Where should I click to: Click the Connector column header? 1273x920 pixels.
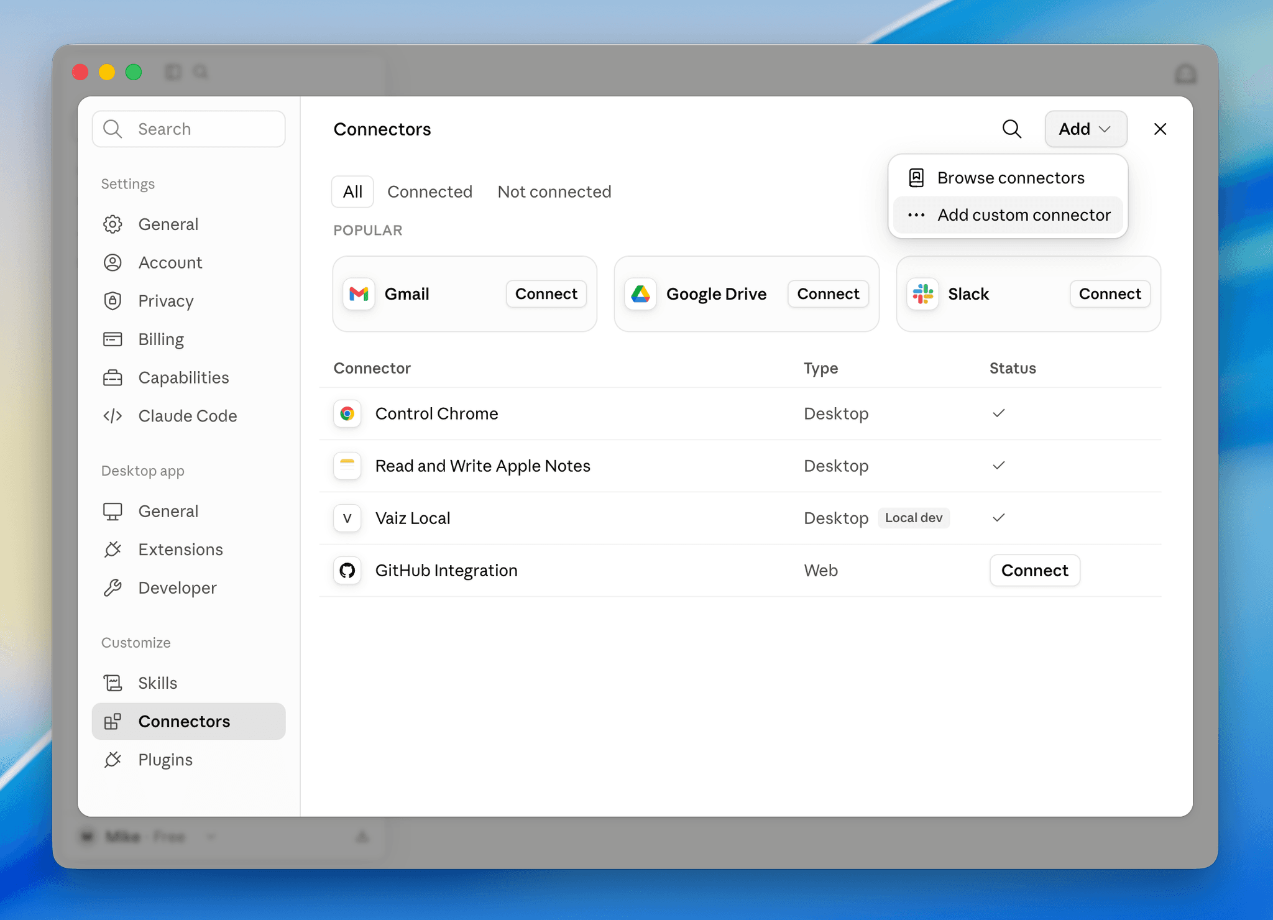pos(372,368)
